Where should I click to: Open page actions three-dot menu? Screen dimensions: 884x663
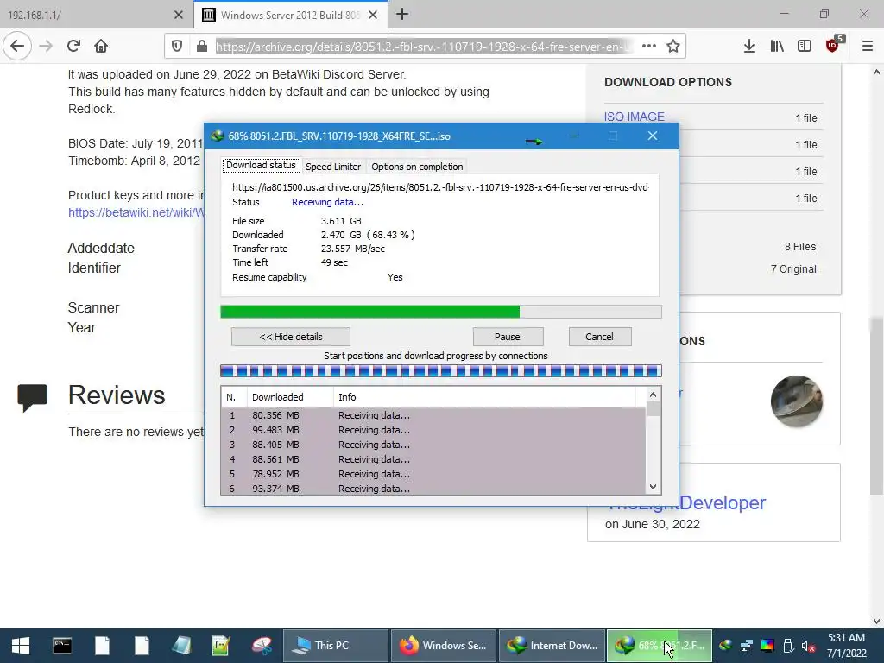(649, 47)
